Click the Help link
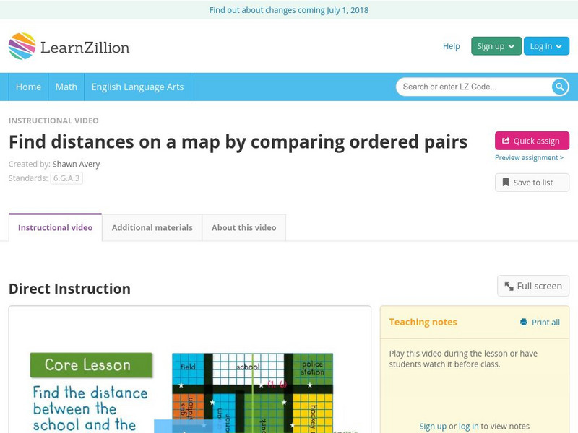Image resolution: width=578 pixels, height=433 pixels. pos(450,45)
